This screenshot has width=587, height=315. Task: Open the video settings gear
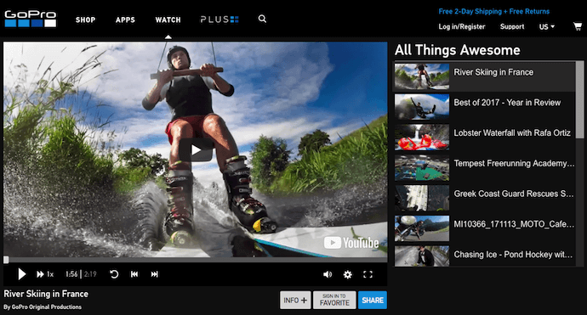pos(347,274)
